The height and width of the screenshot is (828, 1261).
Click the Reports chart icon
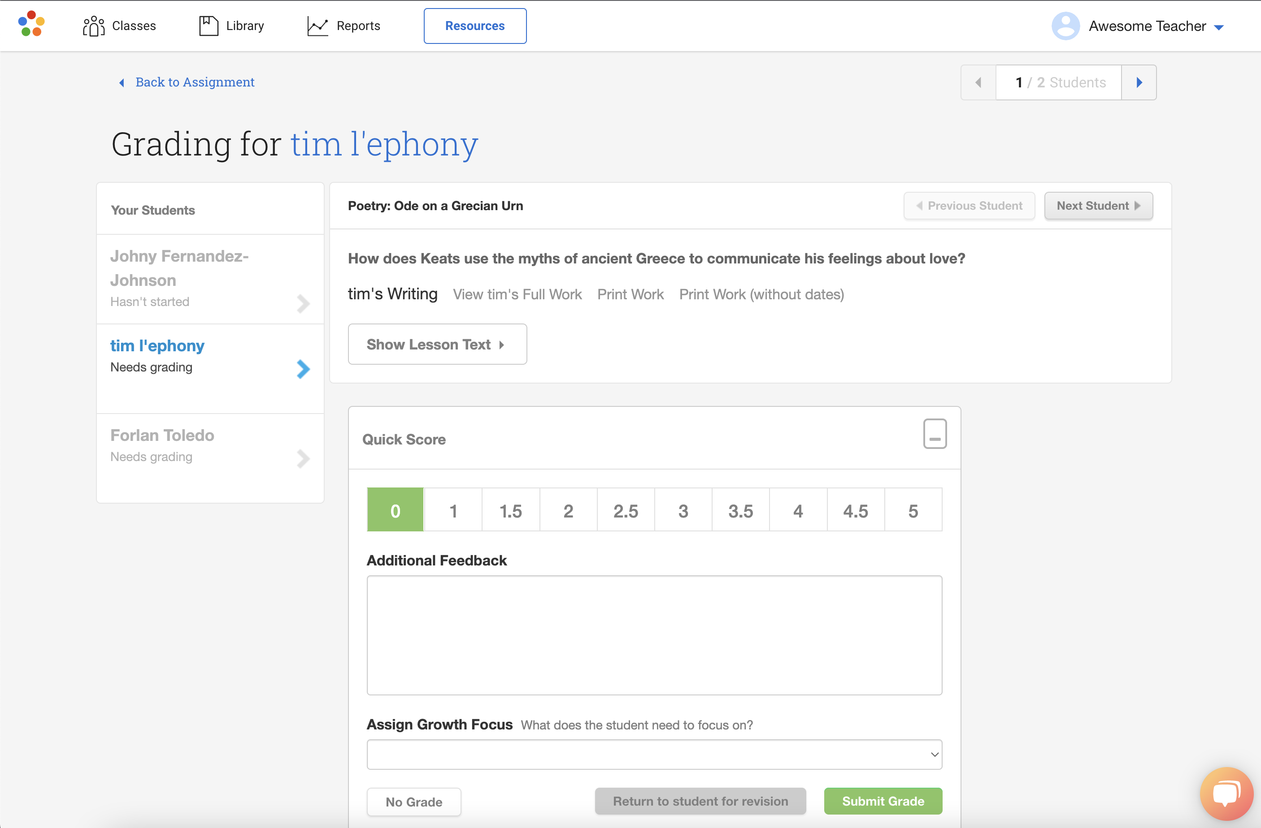[317, 26]
